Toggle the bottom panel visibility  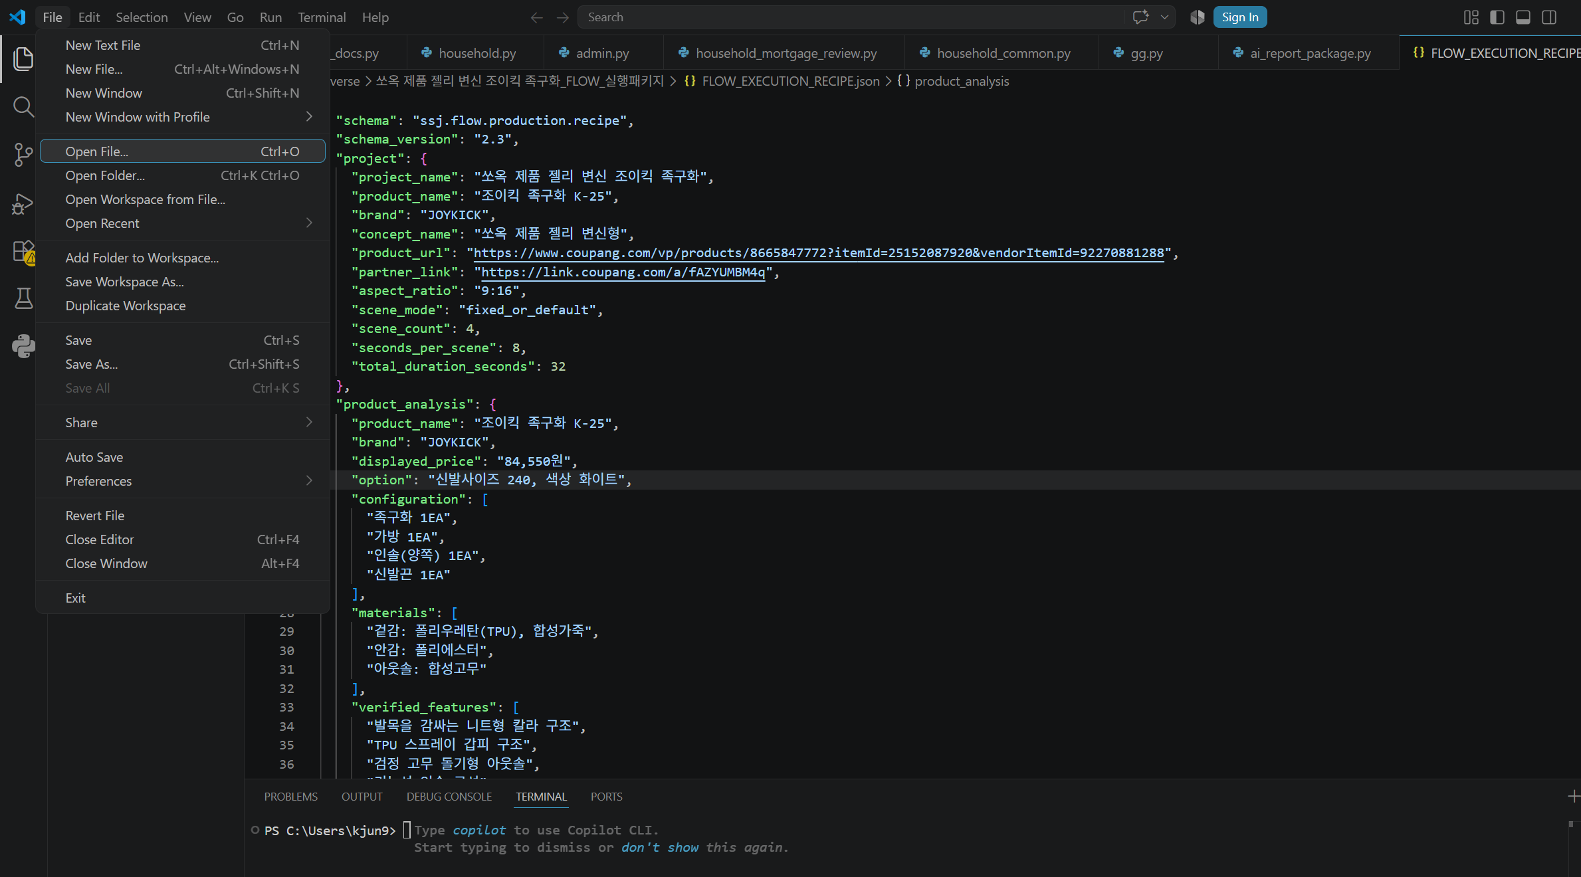tap(1523, 17)
